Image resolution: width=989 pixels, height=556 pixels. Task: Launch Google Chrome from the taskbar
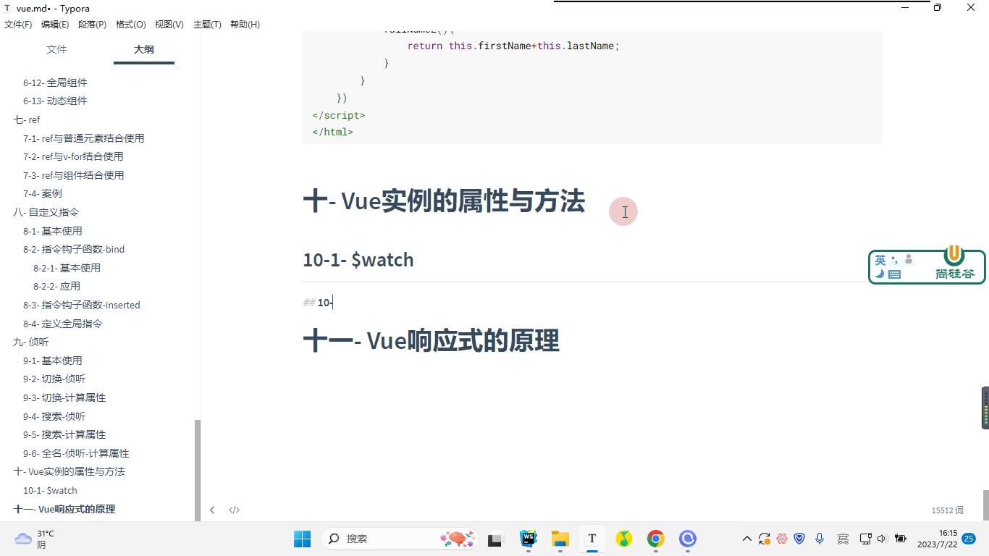[x=655, y=539]
